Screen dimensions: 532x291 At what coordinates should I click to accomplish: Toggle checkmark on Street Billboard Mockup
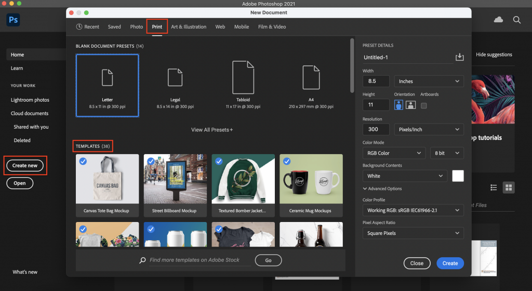(151, 161)
